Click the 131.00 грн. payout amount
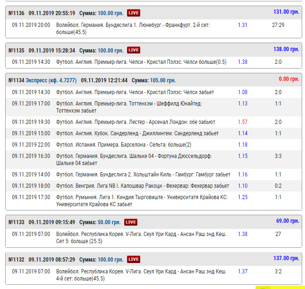The width and height of the screenshot is (305, 289). 286,12
